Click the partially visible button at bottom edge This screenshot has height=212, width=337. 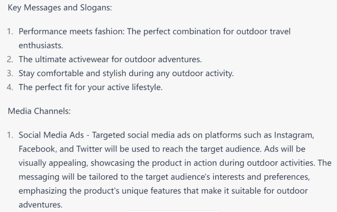174,211
